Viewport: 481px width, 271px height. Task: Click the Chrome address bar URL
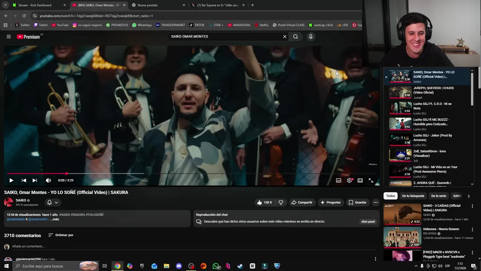click(x=96, y=16)
